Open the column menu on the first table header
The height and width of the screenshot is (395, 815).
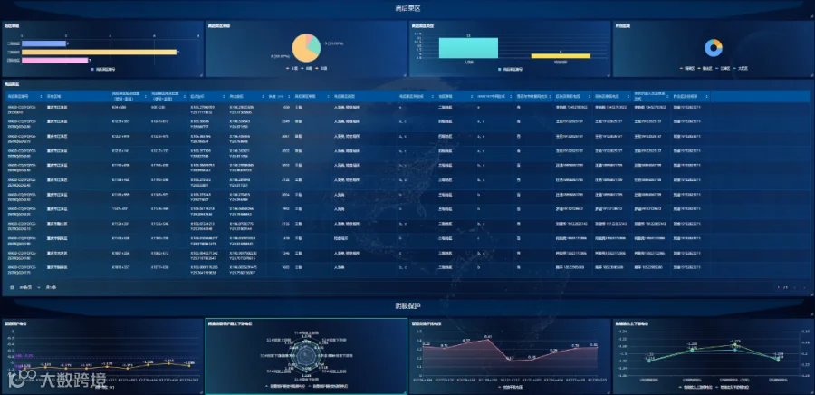pyautogui.click(x=42, y=97)
